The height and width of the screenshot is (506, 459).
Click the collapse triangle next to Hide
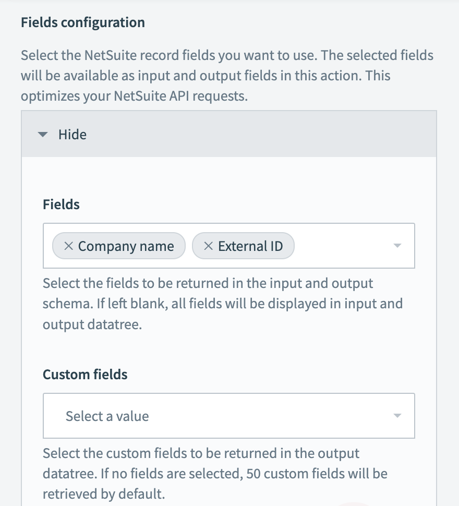(x=43, y=134)
